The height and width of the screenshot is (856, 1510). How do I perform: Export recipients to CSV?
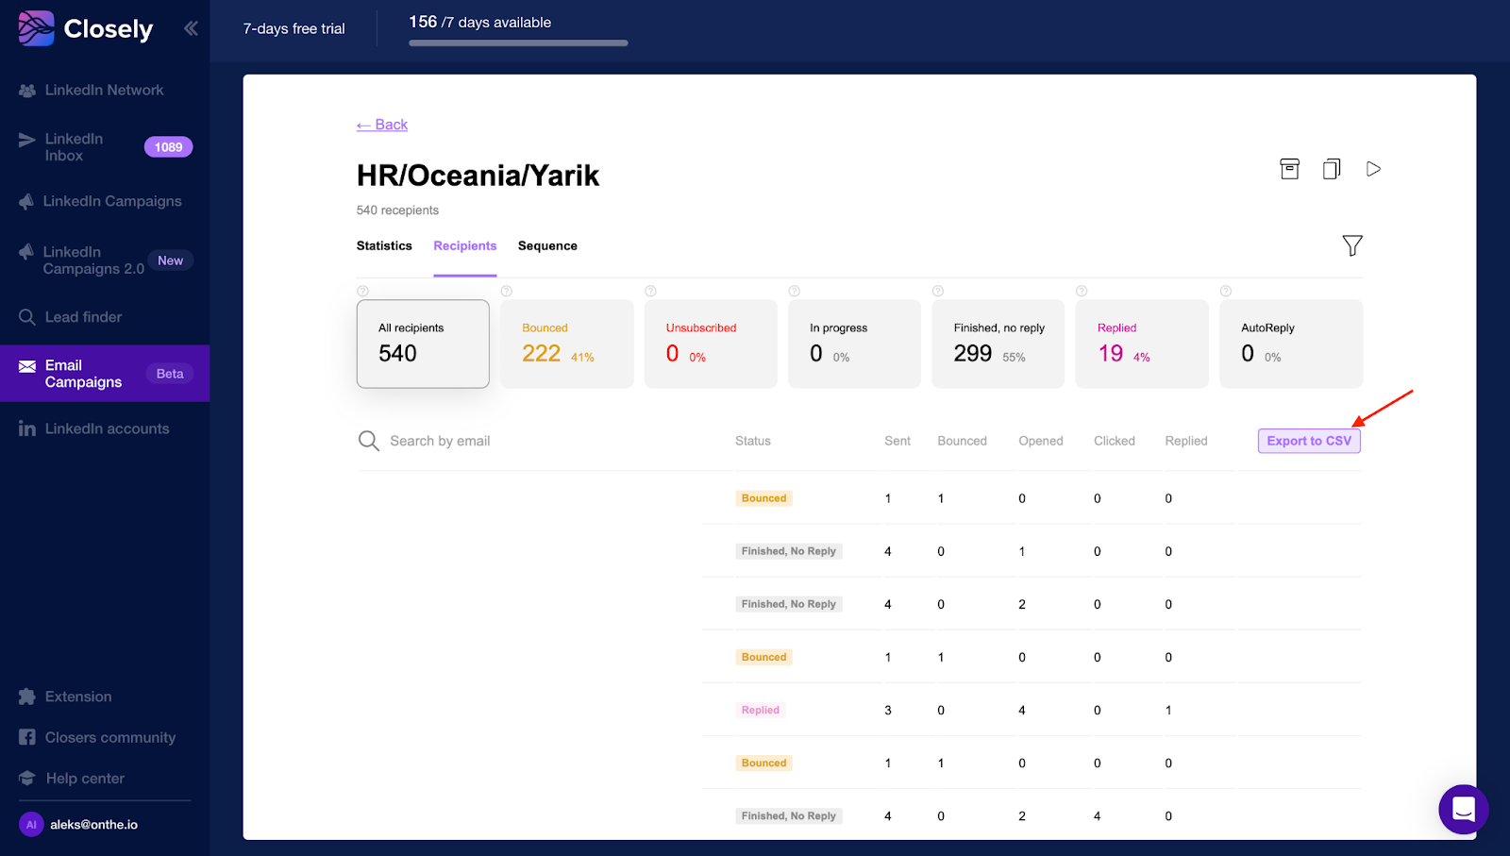1308,441
